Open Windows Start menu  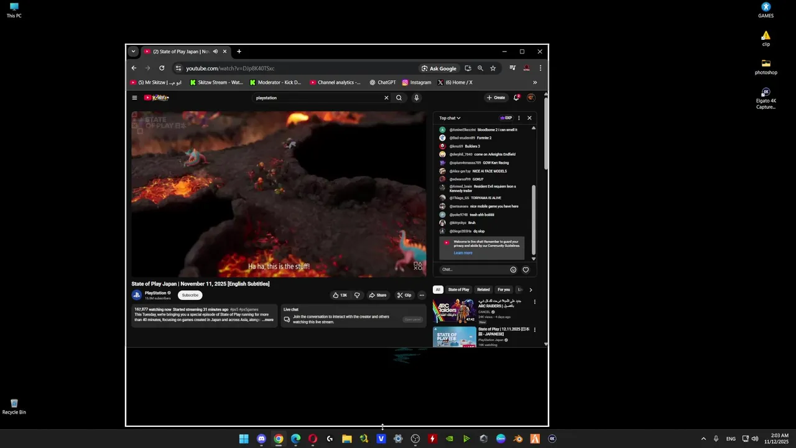pos(244,439)
